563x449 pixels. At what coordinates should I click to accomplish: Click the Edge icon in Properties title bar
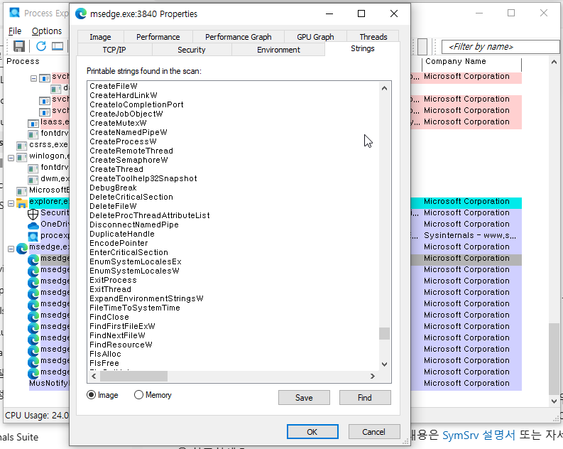point(81,13)
